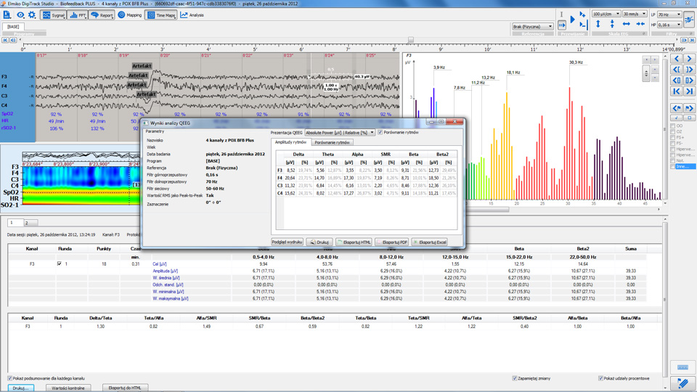Open the Analysis tool
This screenshot has width=697, height=392.
tap(192, 15)
